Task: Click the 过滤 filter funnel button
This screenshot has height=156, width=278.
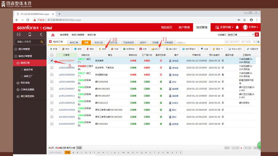Action: 204,49
